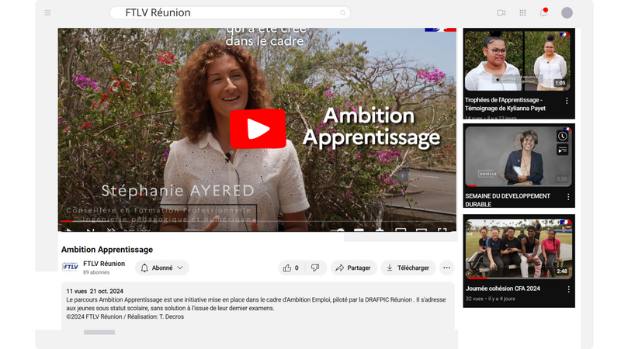
Task: Open options menu for Trophées de l'Apprentissage video
Action: coord(567,101)
